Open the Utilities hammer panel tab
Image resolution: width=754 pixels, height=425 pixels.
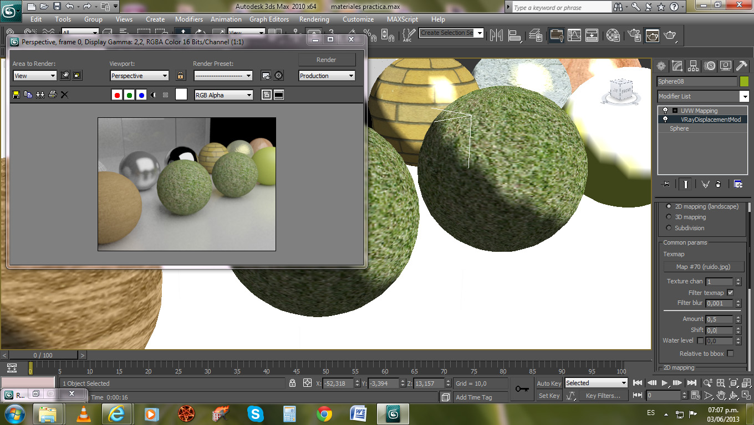tap(742, 66)
